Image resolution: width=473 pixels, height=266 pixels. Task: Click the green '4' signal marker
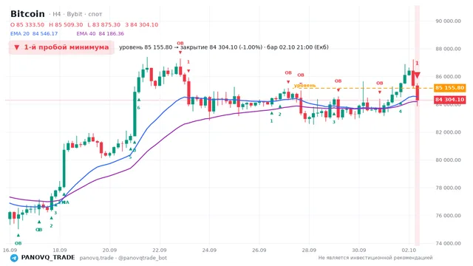[401, 112]
